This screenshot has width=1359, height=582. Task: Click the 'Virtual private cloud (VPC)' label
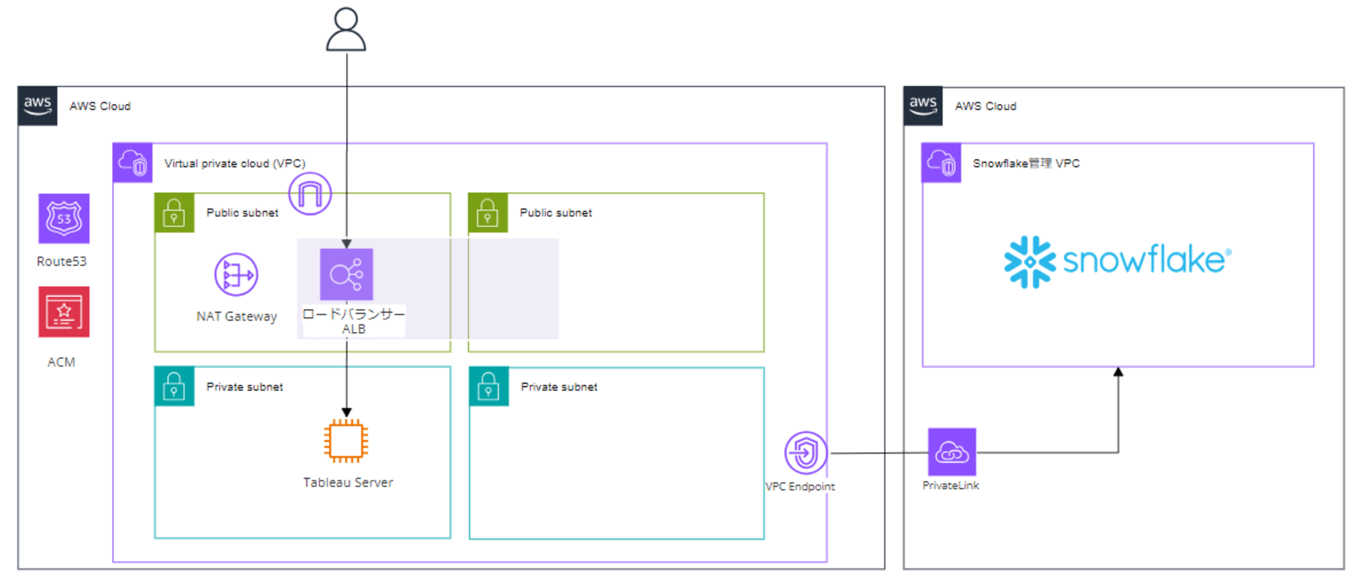coord(235,164)
